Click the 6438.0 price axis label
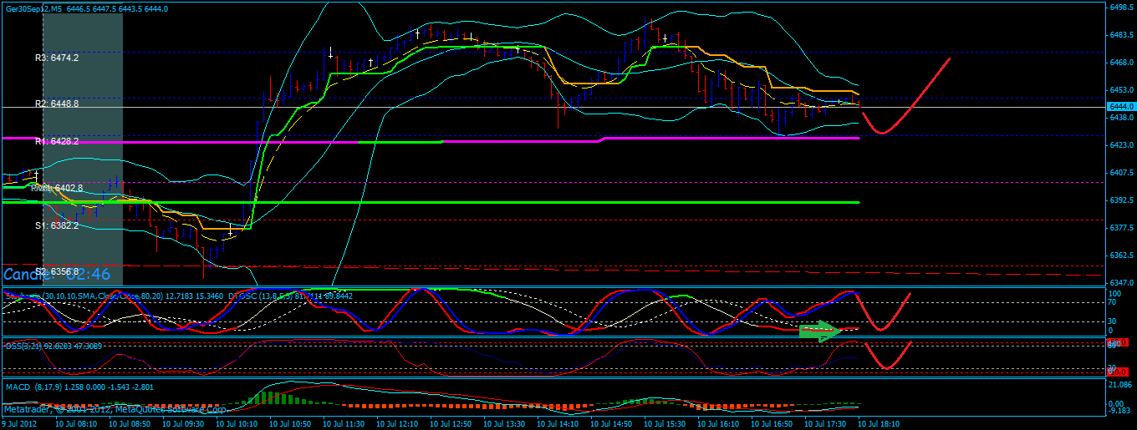This screenshot has width=1137, height=430. pos(1121,118)
